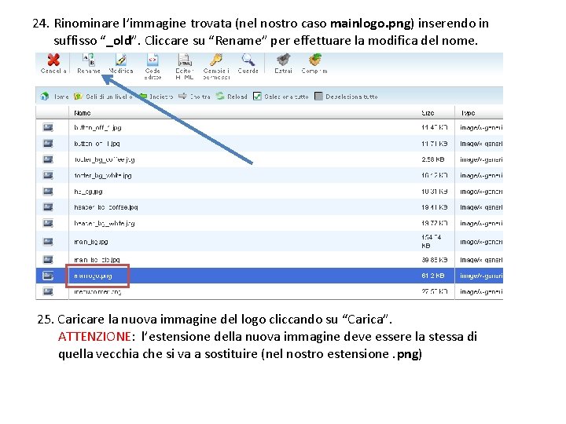Click the 2.58 KB size cell

click(x=433, y=159)
